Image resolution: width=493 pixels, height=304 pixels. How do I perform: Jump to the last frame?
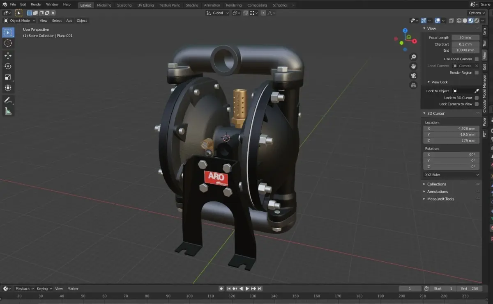click(x=260, y=288)
